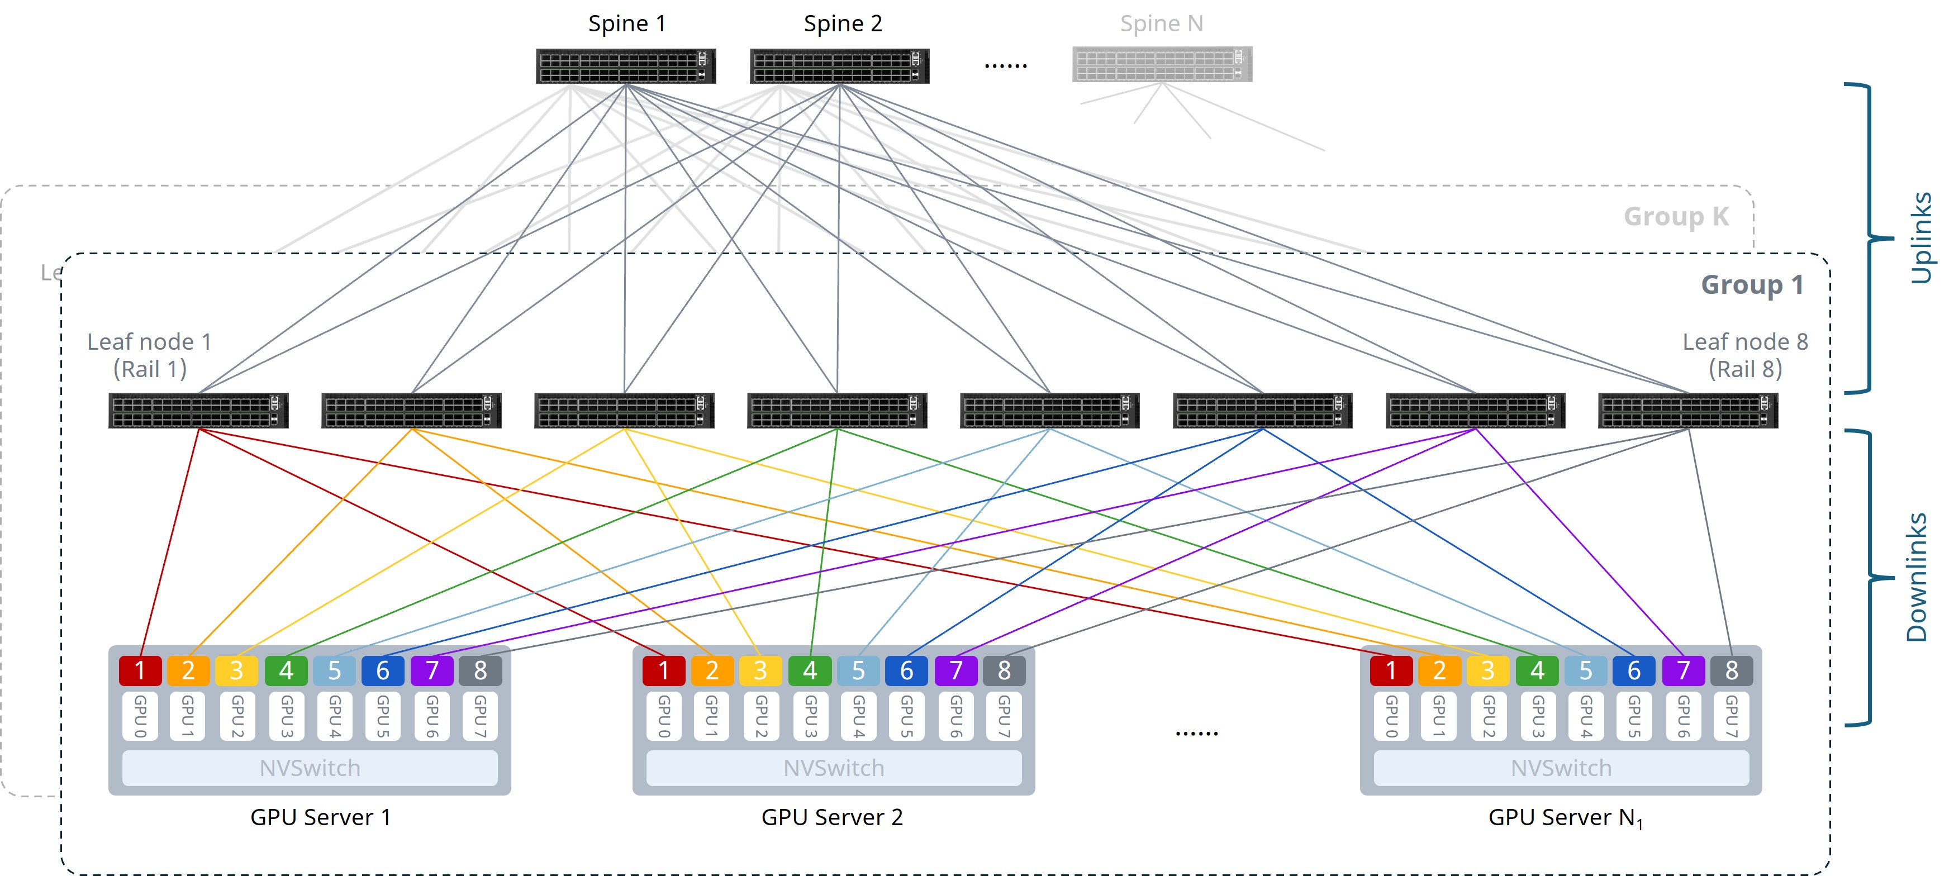Click the "Leaf node 8 (Rail 8)" text

point(1746,355)
